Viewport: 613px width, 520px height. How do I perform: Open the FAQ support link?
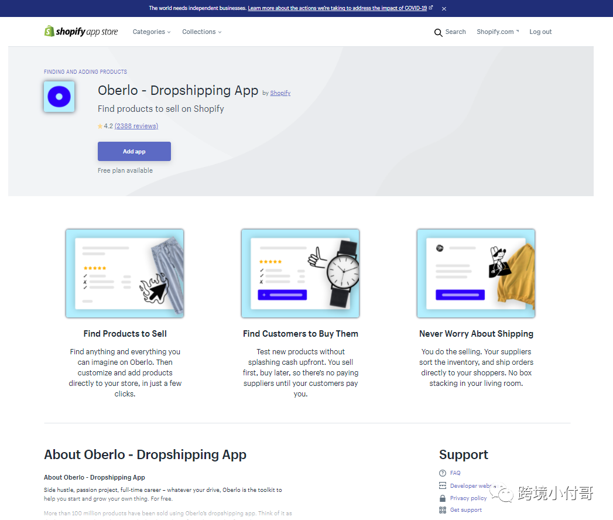[455, 473]
